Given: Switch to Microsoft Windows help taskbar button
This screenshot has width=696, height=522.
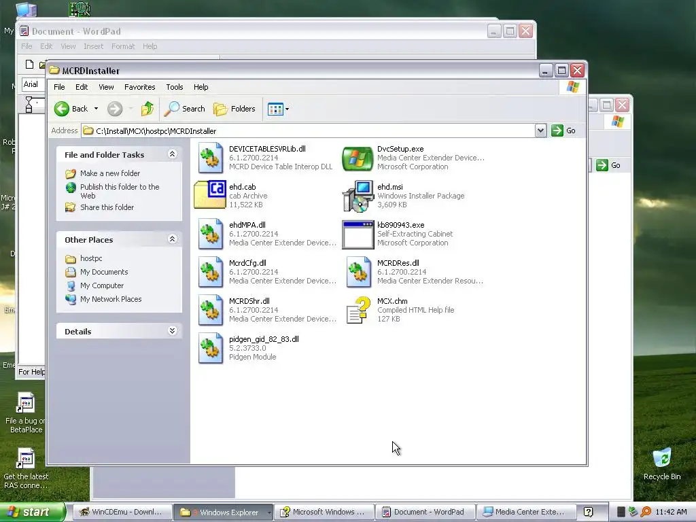Looking at the screenshot, I should [324, 512].
